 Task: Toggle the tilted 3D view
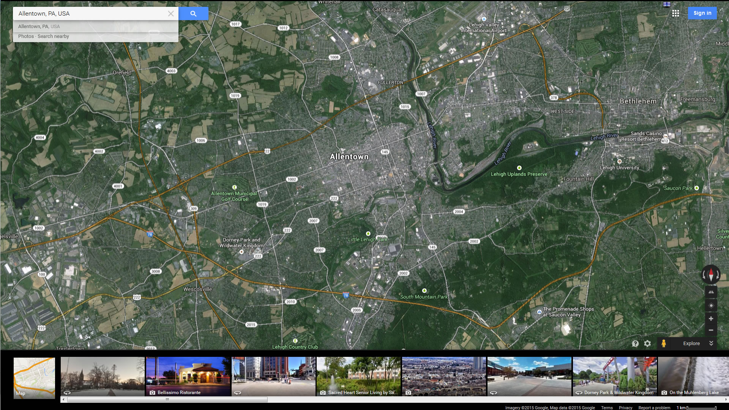coord(711,292)
